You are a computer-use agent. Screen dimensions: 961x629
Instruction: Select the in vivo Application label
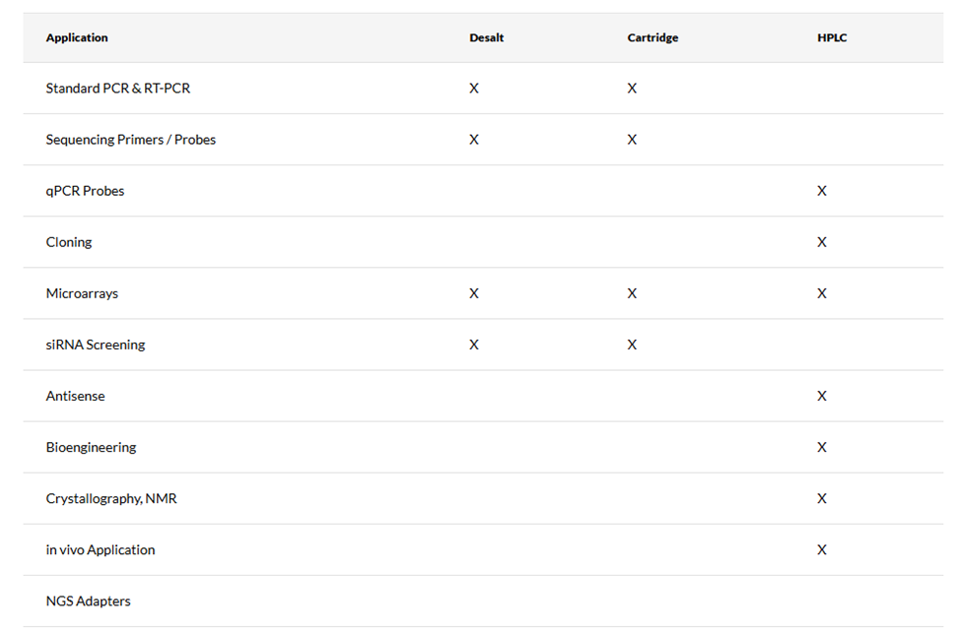click(101, 549)
